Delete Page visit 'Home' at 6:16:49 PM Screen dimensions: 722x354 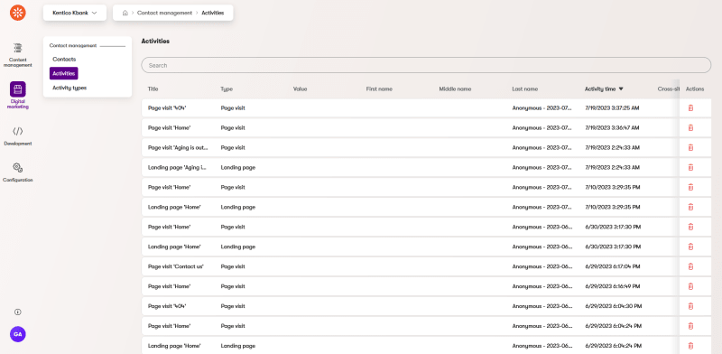[x=690, y=286]
